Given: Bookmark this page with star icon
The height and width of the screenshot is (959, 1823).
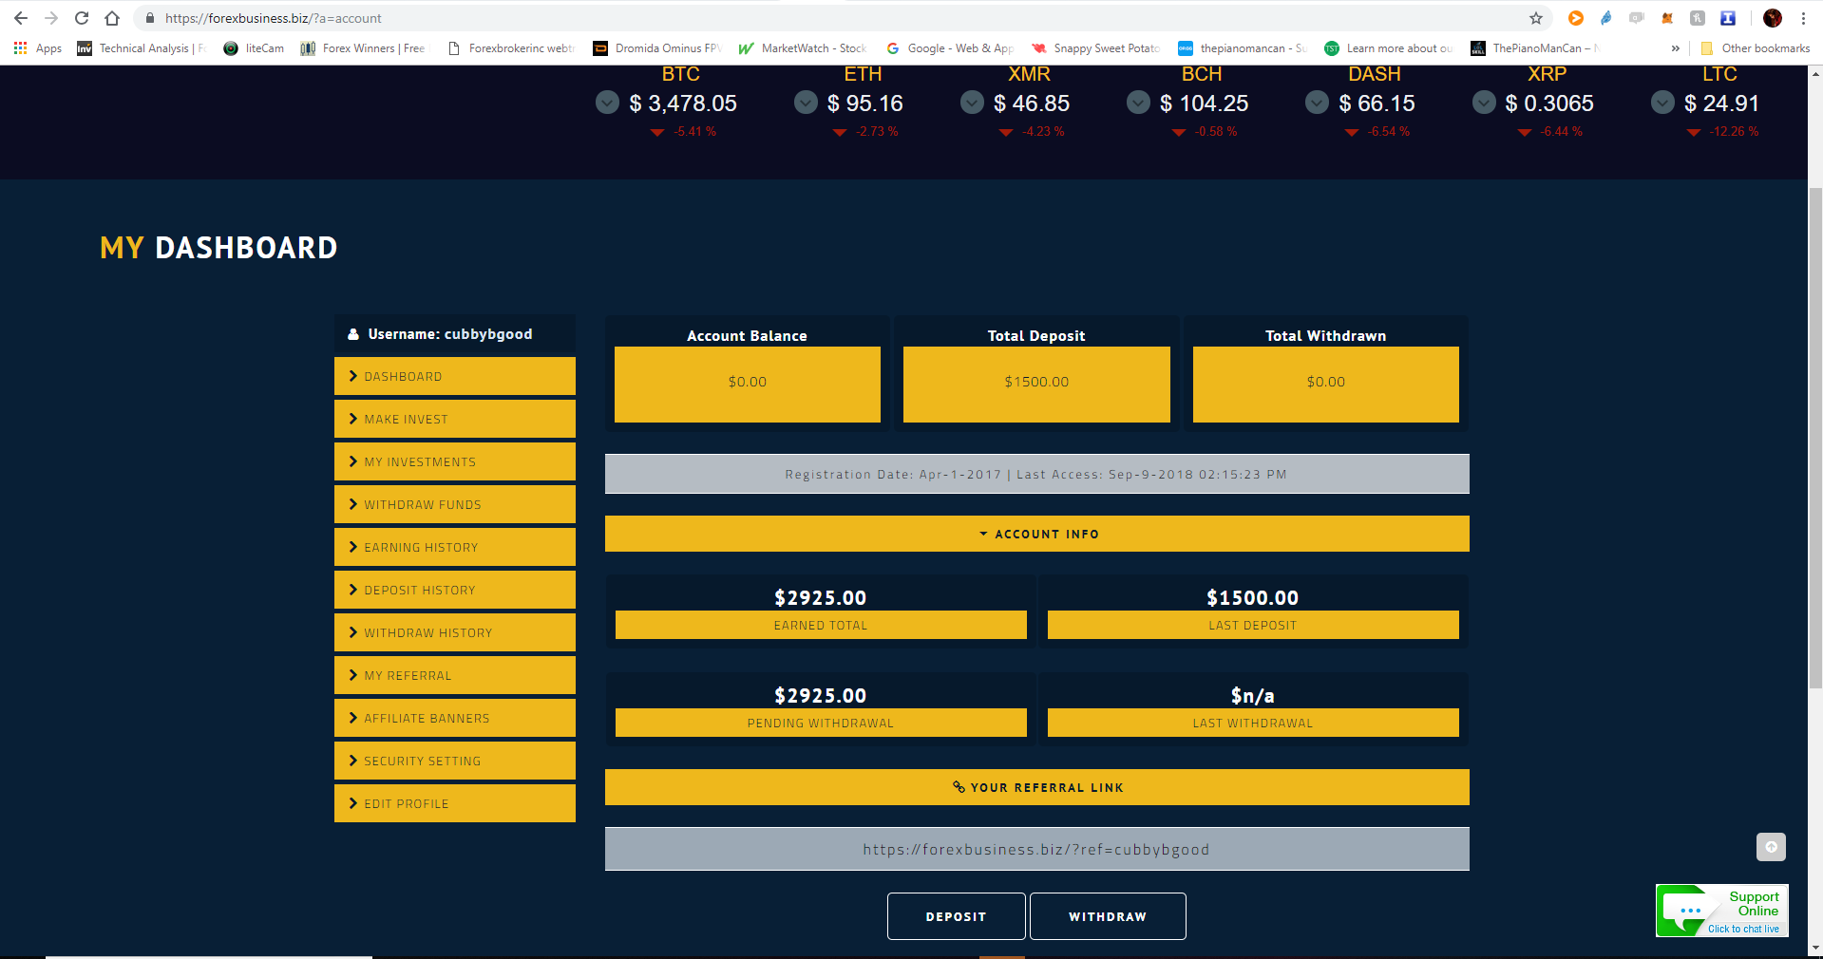Looking at the screenshot, I should 1535,18.
